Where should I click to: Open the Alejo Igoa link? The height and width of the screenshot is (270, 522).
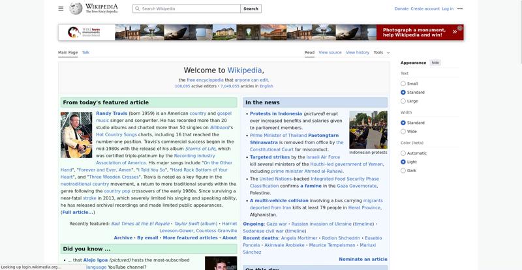[x=95, y=260]
